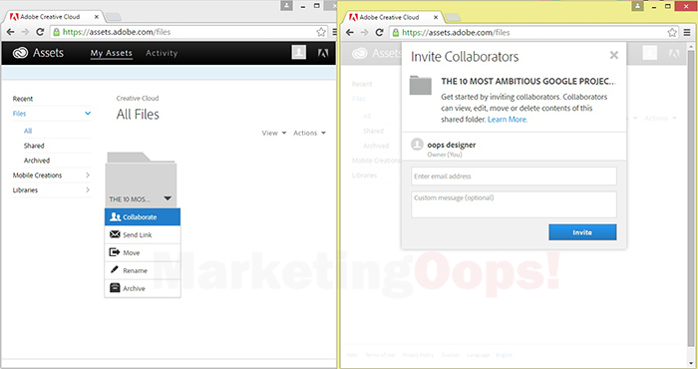Go forward in the right browser window
Viewport: 698px width, 369px height.
click(365, 33)
